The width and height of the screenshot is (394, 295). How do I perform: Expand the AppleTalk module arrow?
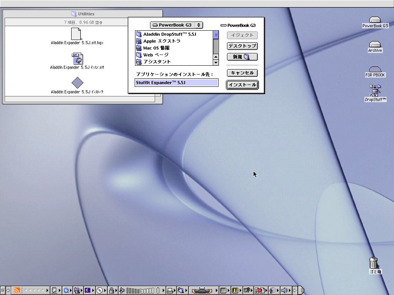[60, 290]
